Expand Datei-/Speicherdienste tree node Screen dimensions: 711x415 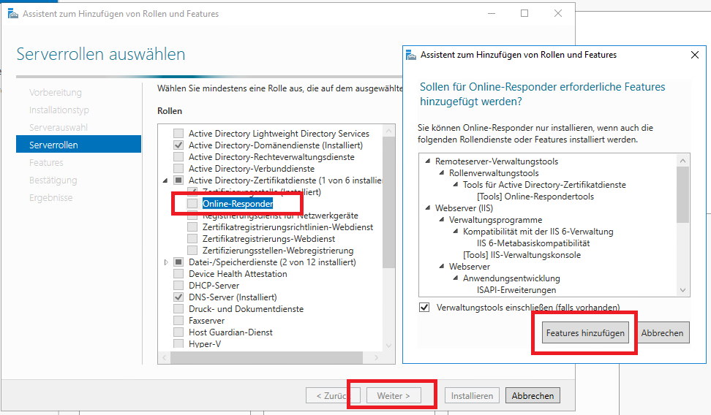click(x=166, y=262)
